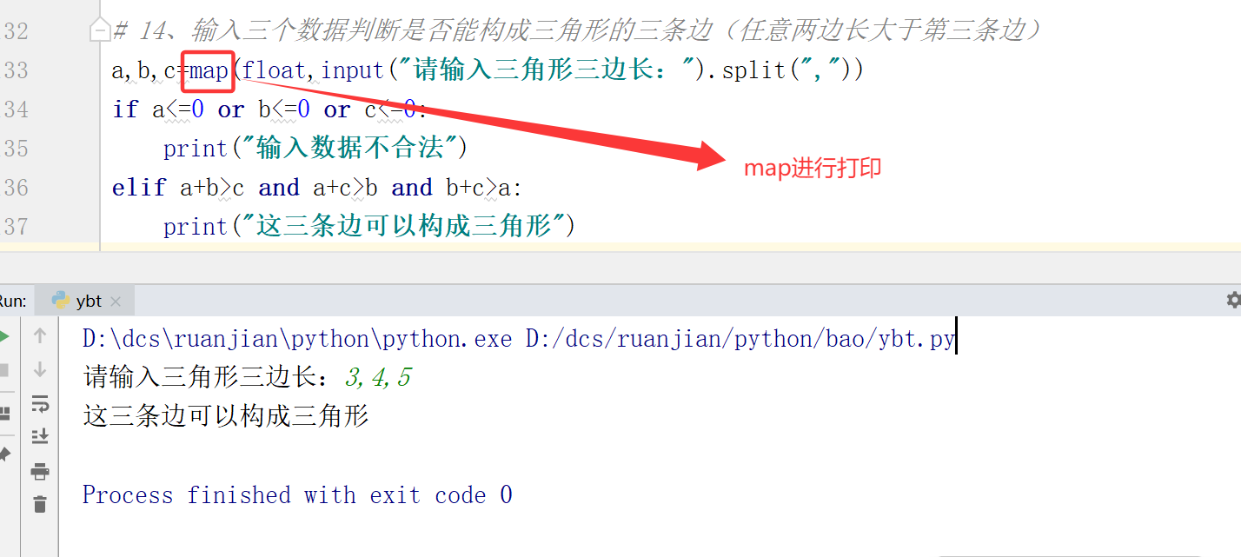Click the python.exe path in console
This screenshot has height=557, width=1241.
click(297, 339)
